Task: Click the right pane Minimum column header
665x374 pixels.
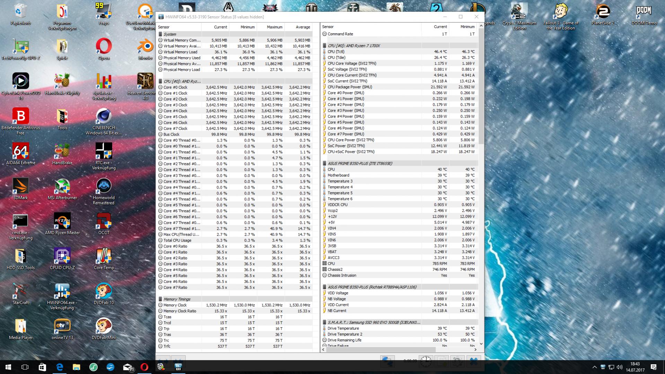Action: point(463,27)
